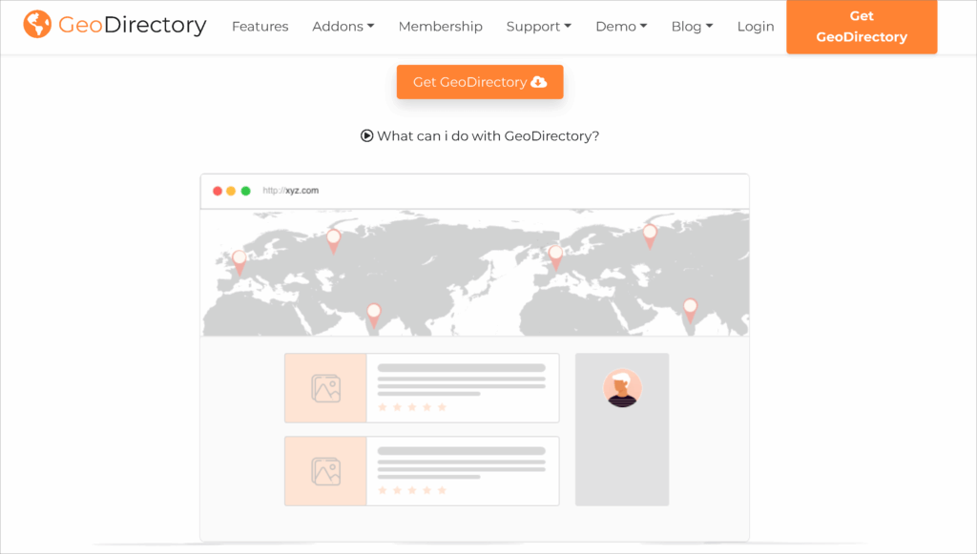Click the map pin over northern Russia
Viewport: 977px width, 554px height.
click(x=650, y=234)
